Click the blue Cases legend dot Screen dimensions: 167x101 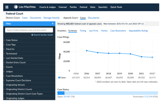pos(59,78)
